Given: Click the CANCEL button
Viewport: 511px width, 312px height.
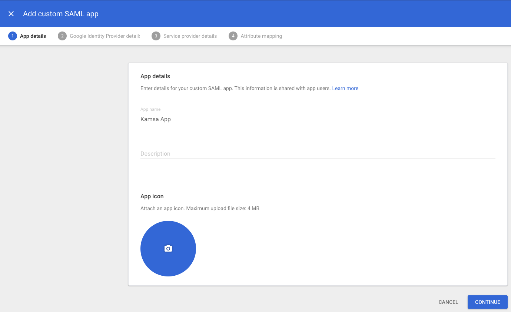Looking at the screenshot, I should click(x=448, y=302).
